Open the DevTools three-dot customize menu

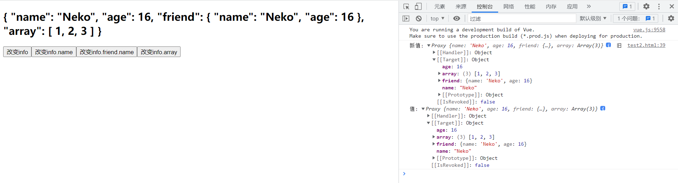[659, 6]
